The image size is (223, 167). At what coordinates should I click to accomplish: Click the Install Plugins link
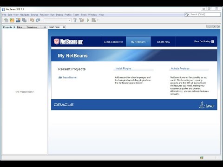123,68
